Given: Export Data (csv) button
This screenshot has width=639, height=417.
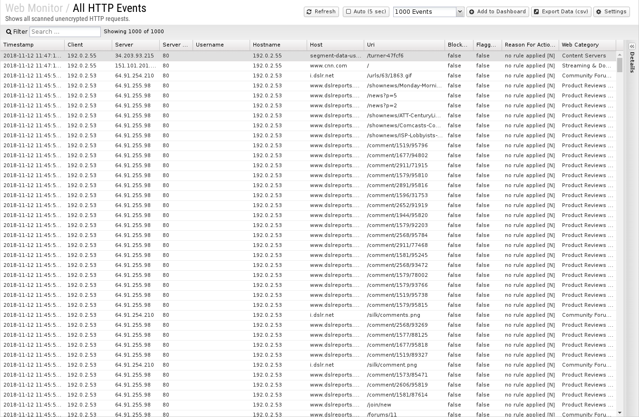Looking at the screenshot, I should [561, 11].
